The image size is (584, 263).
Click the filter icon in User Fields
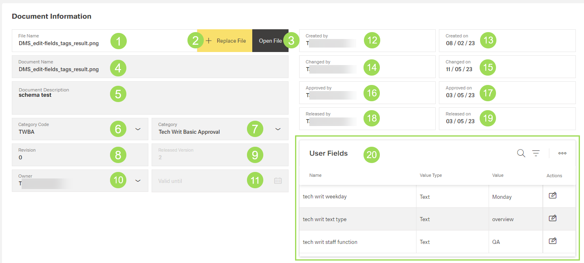point(536,153)
